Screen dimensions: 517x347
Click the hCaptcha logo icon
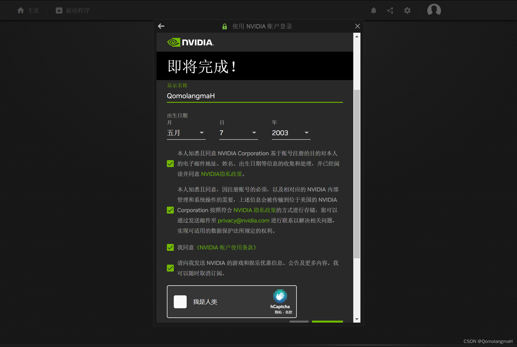click(280, 296)
